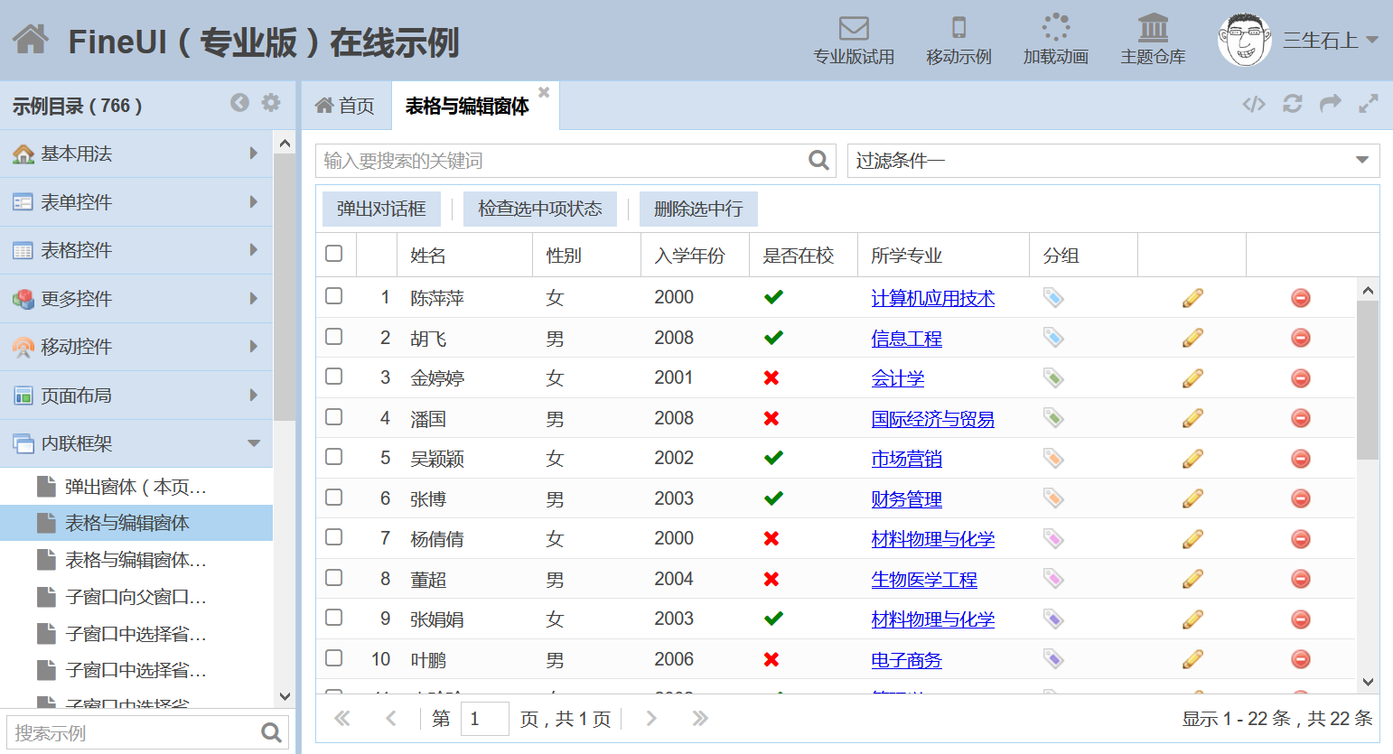Click red delete icon for 胡飞 row
The width and height of the screenshot is (1393, 754).
coord(1301,339)
